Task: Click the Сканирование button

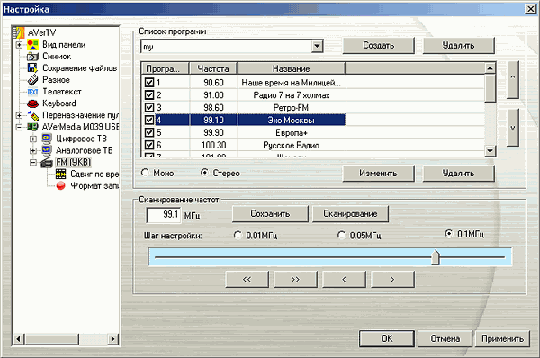Action: pos(350,214)
